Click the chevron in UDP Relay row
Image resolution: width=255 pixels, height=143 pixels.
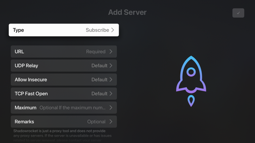(x=111, y=66)
